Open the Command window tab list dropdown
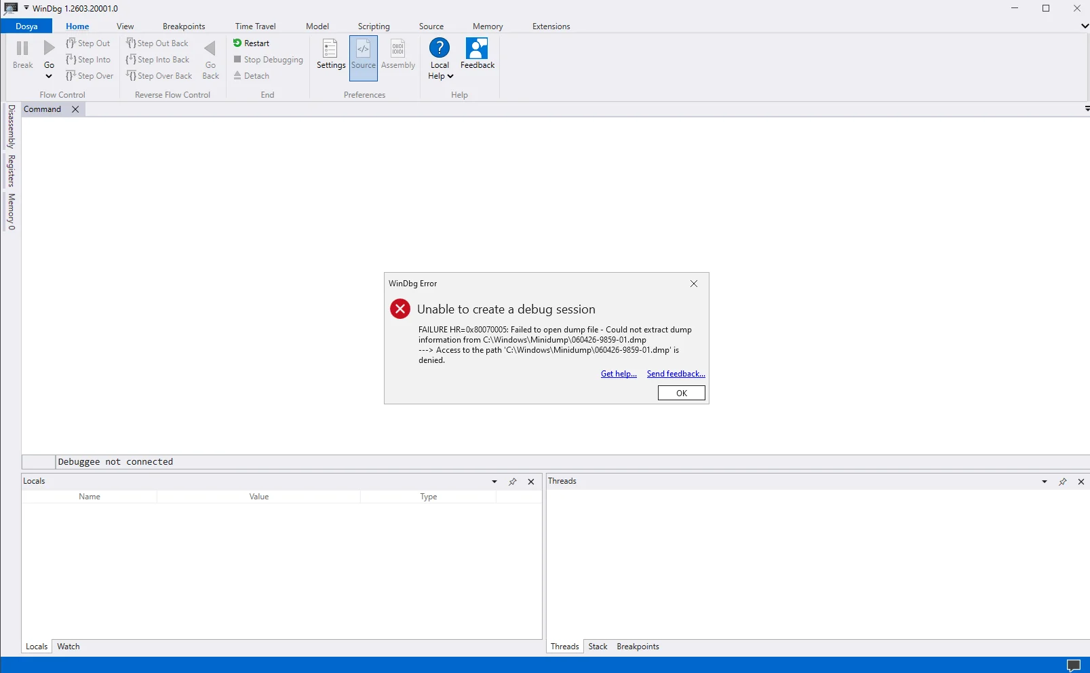This screenshot has height=673, width=1090. 1087,109
